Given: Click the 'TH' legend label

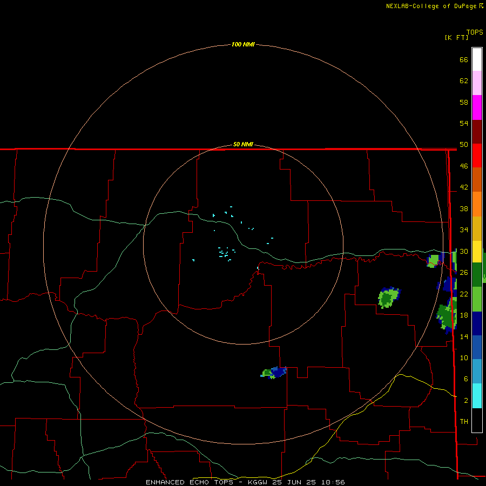Looking at the screenshot, I should click(464, 422).
